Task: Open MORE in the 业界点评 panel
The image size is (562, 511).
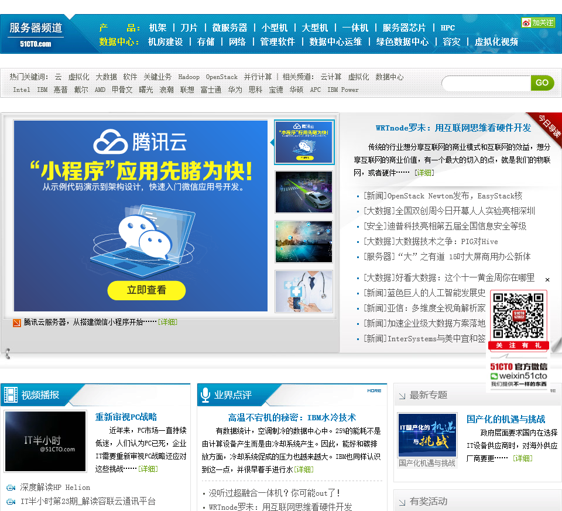Action: (374, 390)
